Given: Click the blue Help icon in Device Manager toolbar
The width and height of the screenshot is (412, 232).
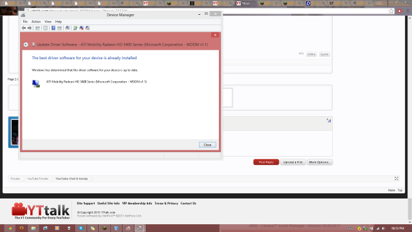Looking at the screenshot, I should (53, 28).
